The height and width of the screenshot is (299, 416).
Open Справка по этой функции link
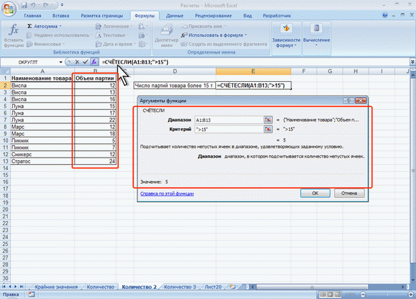(x=167, y=194)
